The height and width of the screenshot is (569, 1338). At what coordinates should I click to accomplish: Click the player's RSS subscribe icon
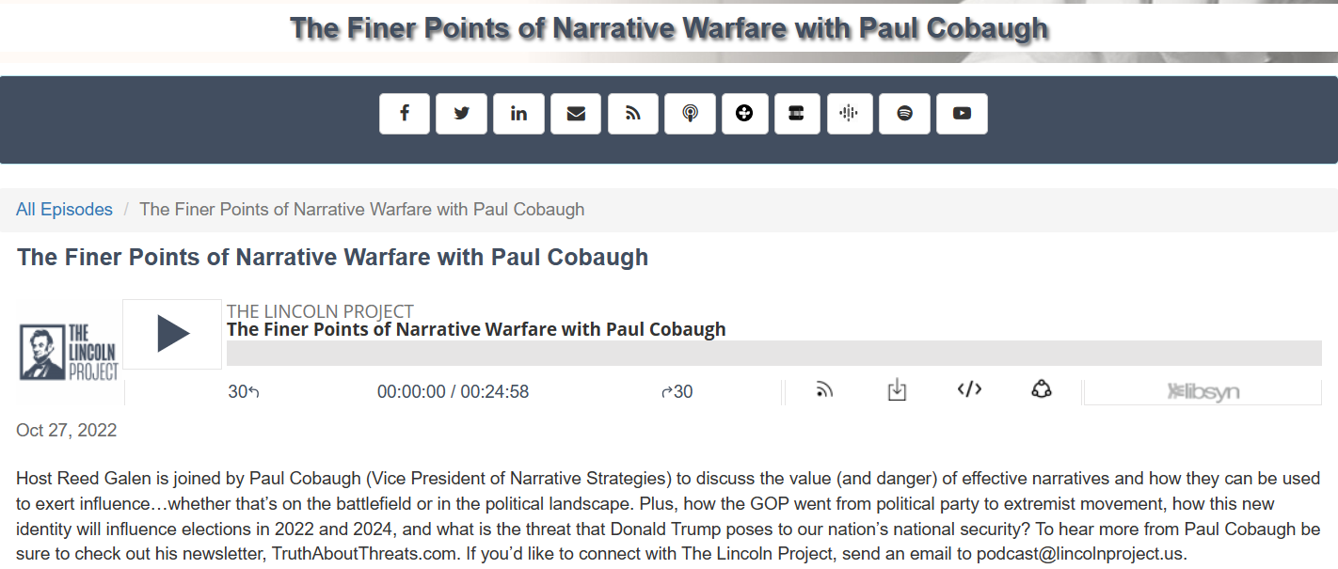point(824,389)
